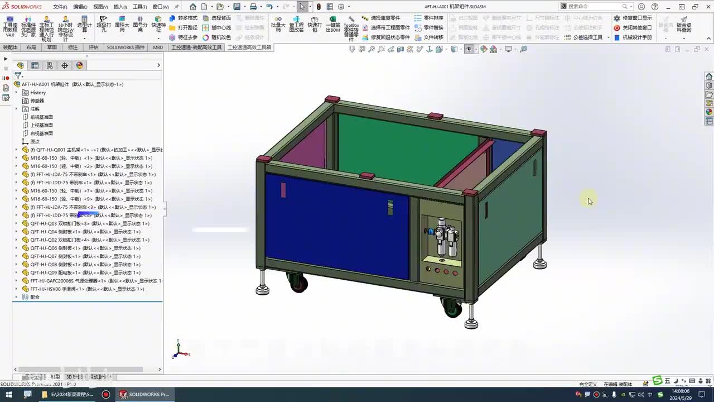Save the assembly with the Save icon

(237, 7)
